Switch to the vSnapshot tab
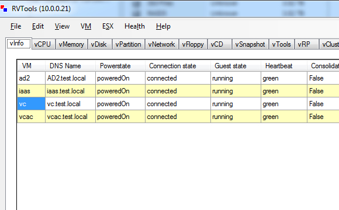Viewport: 339px width, 210px height. point(250,44)
